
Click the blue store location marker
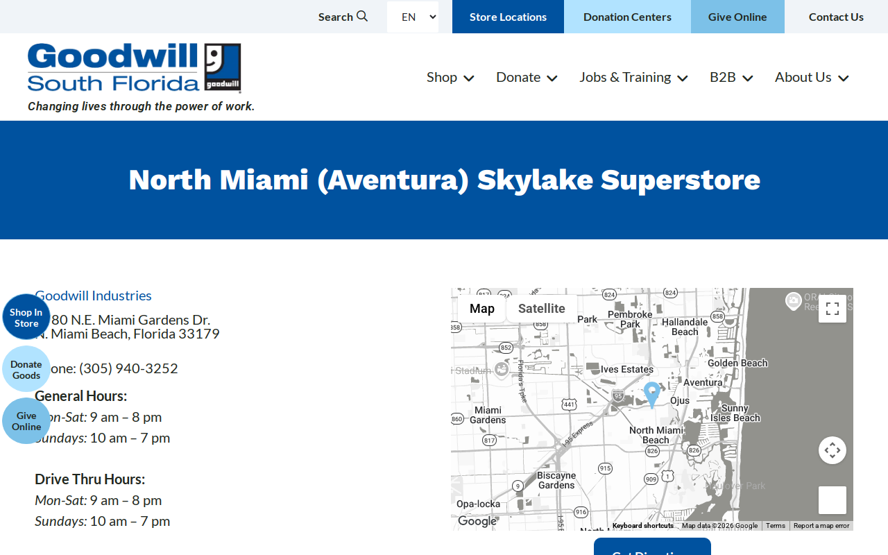tap(651, 394)
